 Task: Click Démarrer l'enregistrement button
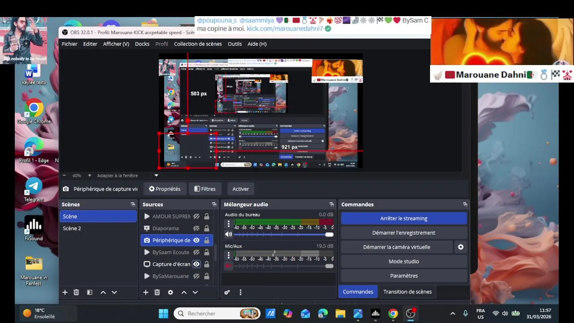coord(404,233)
